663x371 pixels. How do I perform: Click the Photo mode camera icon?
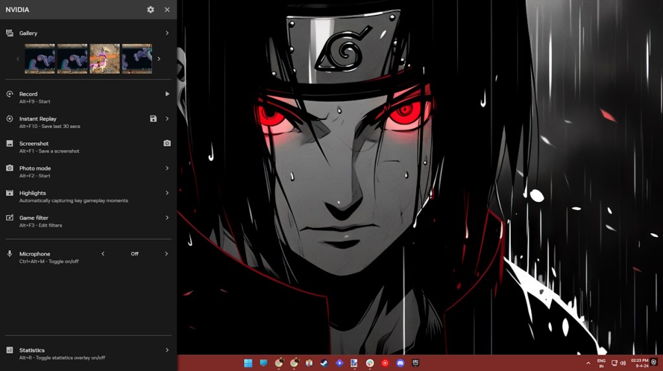(x=9, y=168)
